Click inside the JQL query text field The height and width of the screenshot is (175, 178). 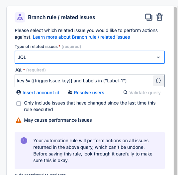click(x=84, y=81)
